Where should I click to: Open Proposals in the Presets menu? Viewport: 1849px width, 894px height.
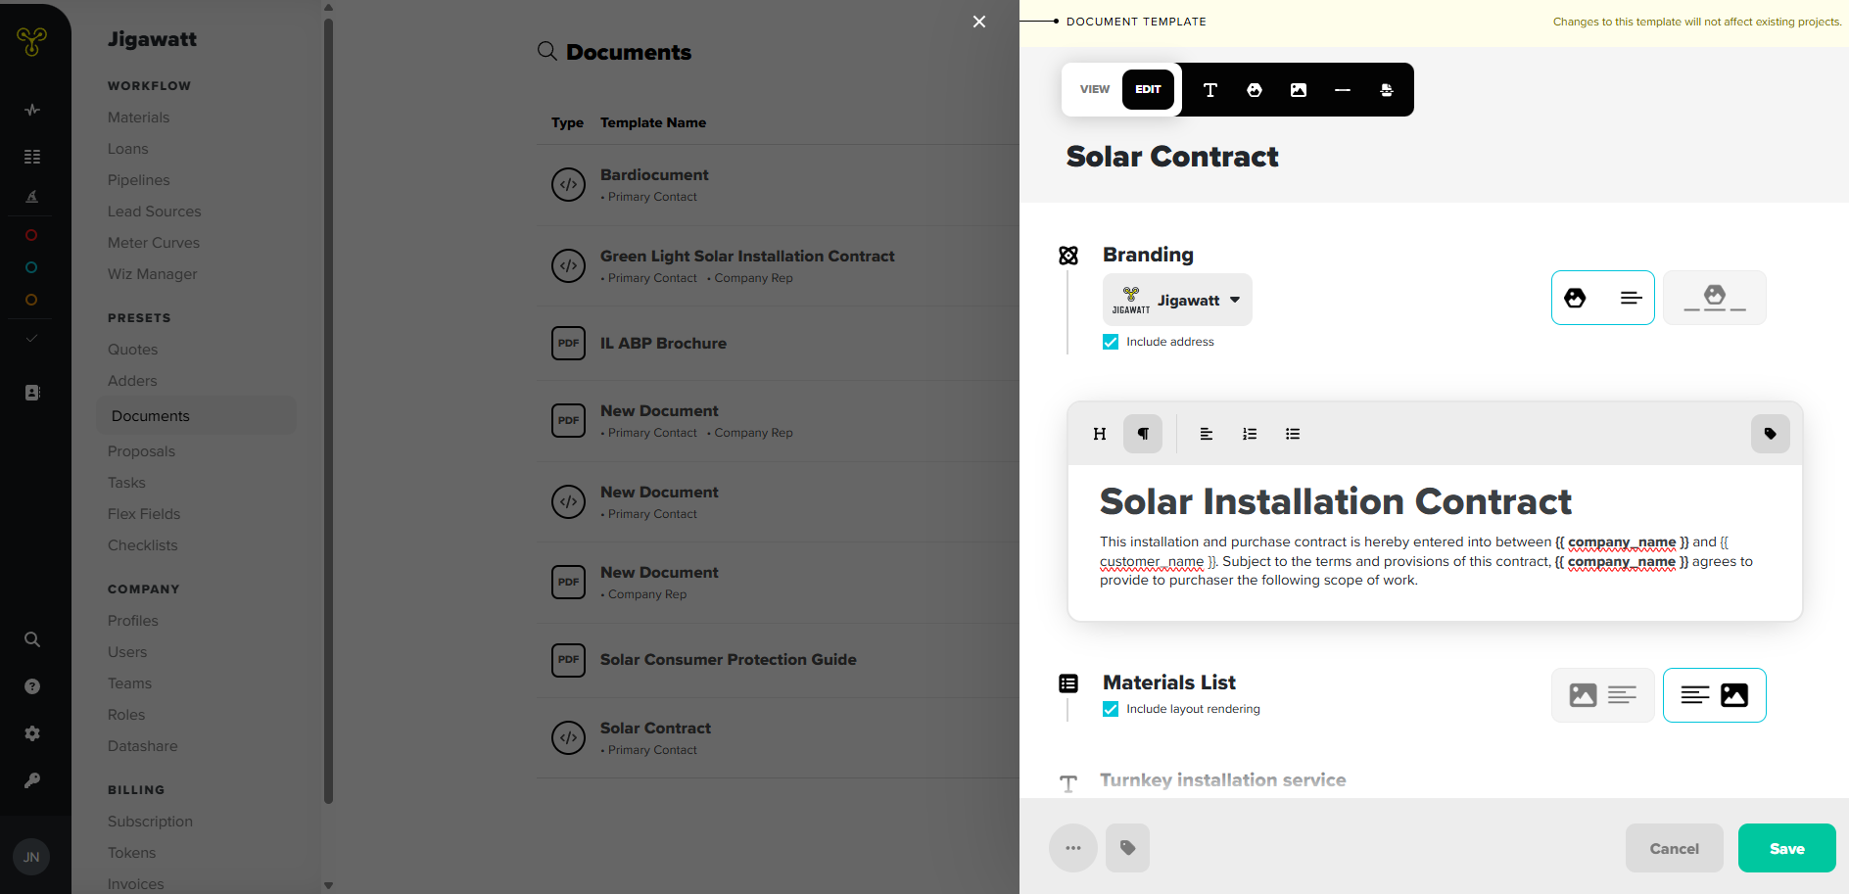[x=141, y=451]
